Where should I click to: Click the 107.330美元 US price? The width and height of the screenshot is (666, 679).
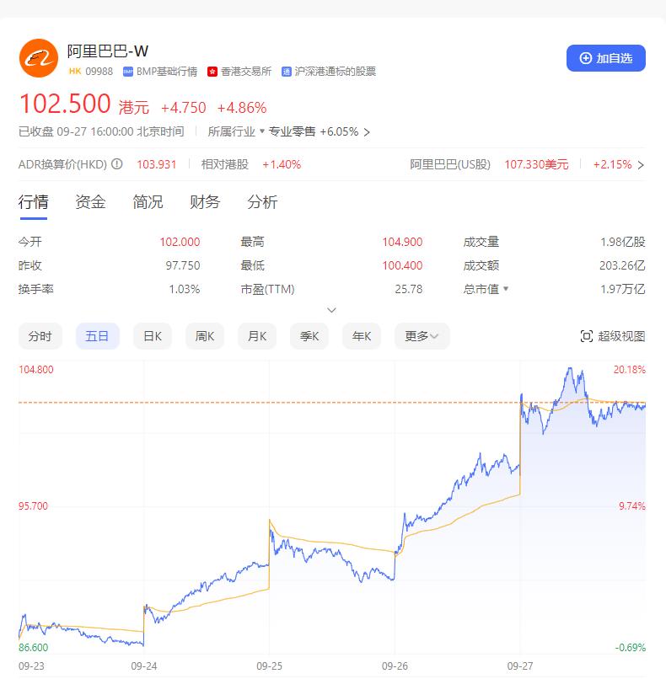pyautogui.click(x=536, y=164)
